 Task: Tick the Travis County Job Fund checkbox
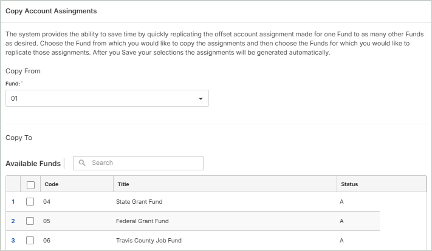pyautogui.click(x=30, y=240)
